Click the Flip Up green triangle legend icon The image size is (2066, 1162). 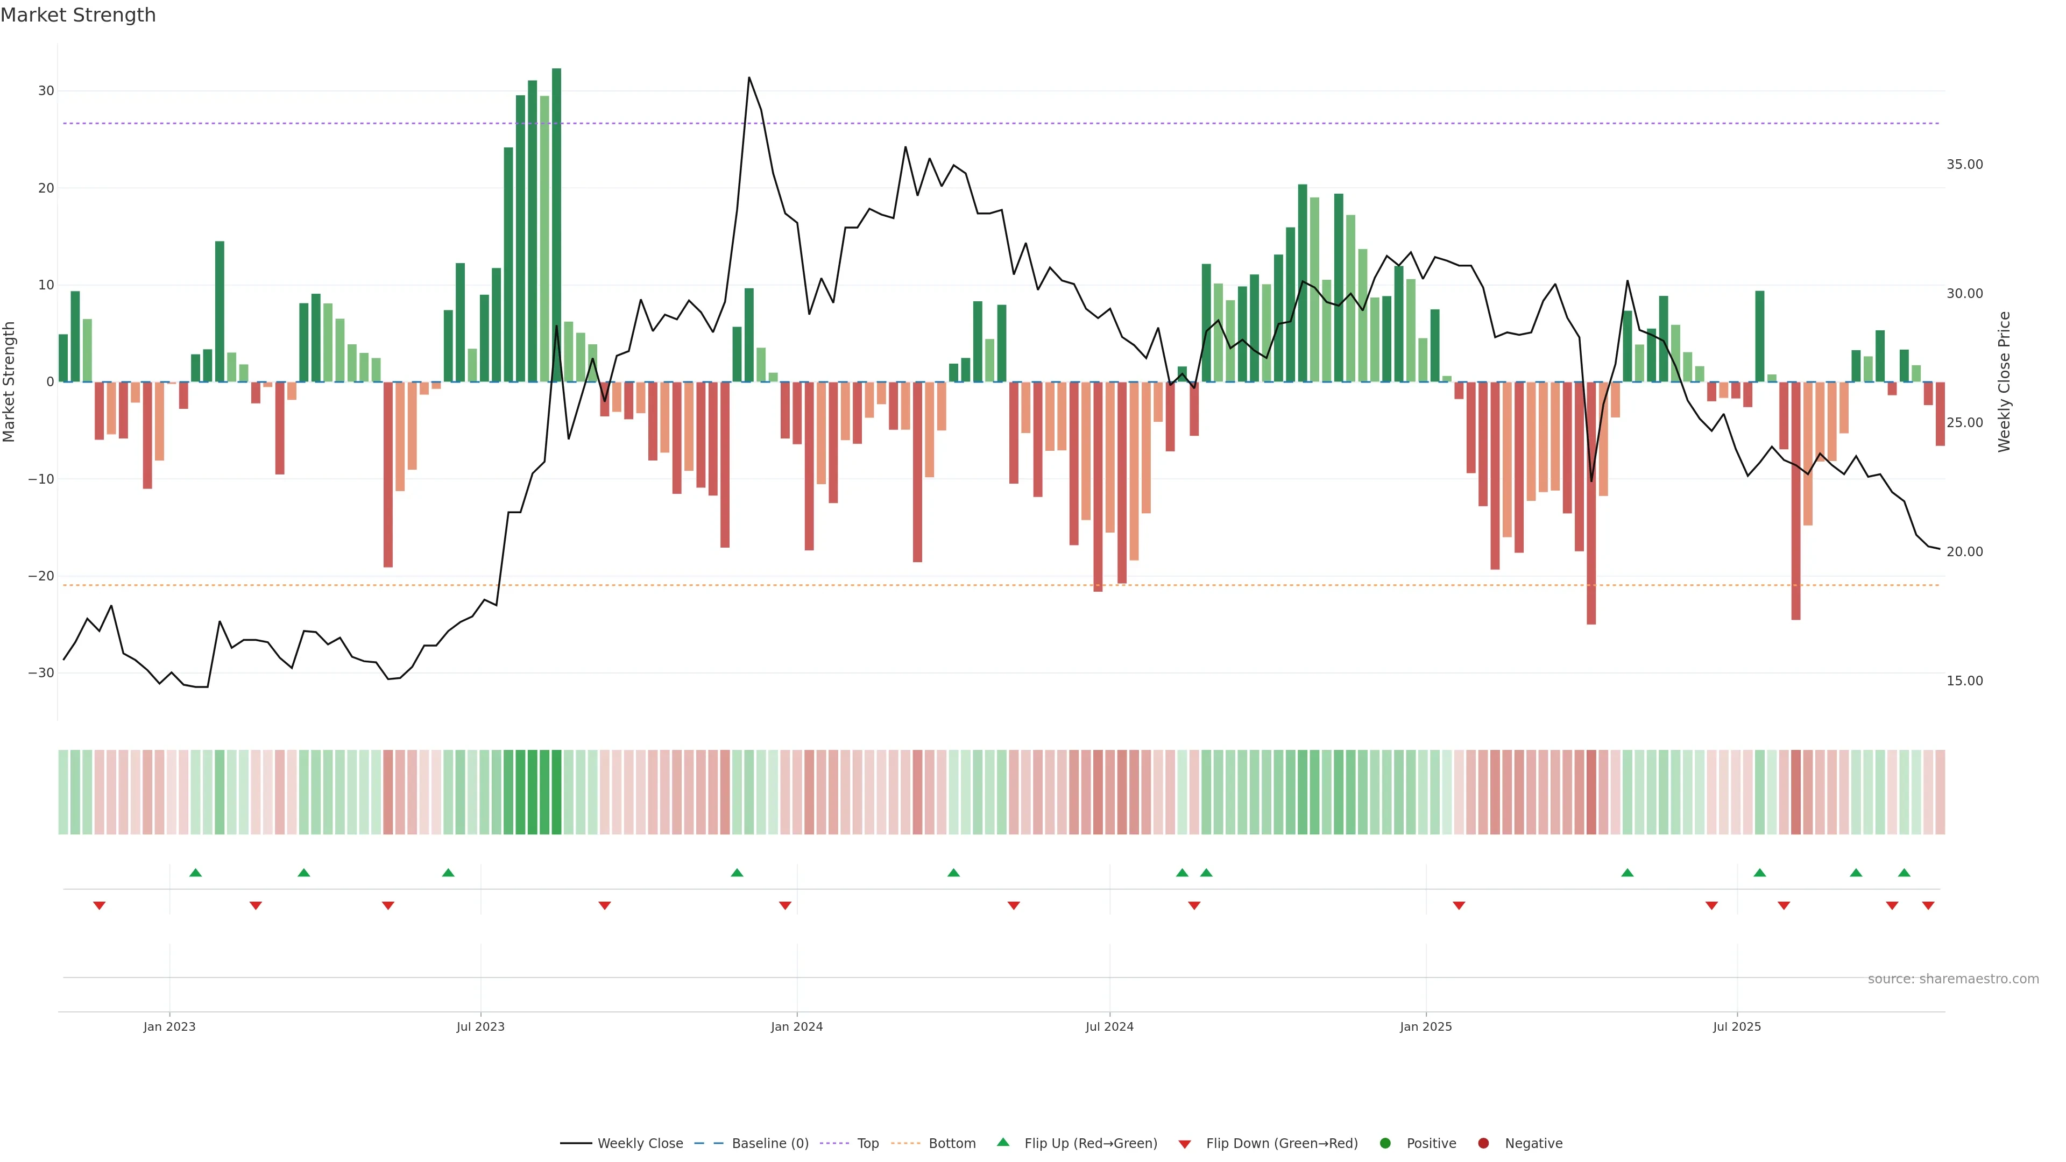point(1002,1142)
